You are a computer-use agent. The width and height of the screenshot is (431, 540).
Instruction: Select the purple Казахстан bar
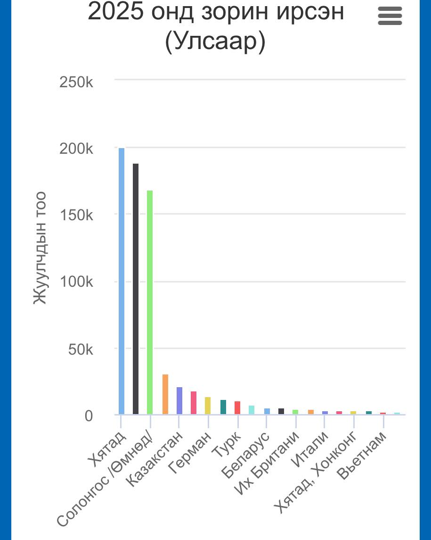coord(179,400)
